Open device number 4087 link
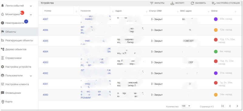This screenshot has height=111, width=243. 45,19
